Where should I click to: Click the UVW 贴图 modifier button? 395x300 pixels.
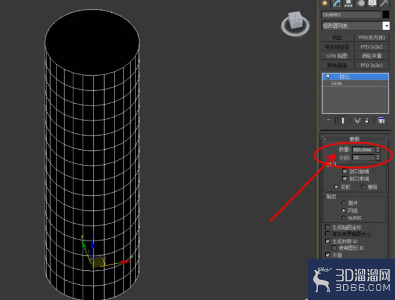pos(337,56)
